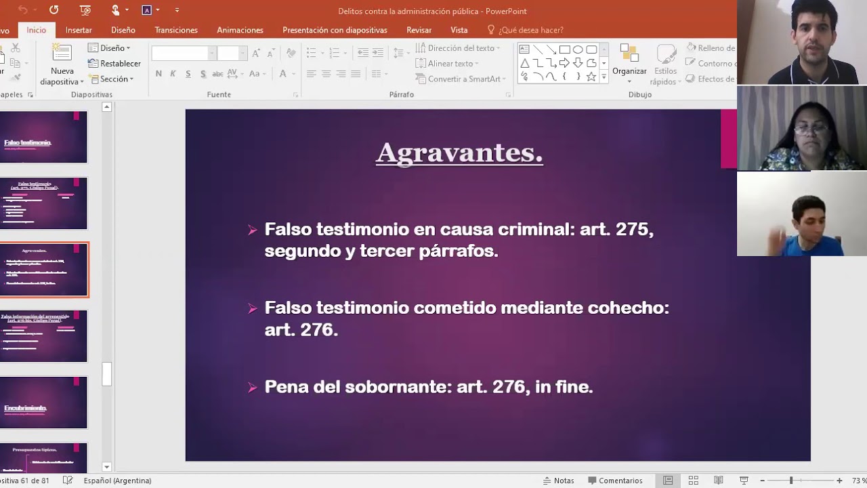Increase font size with the larger A icon
Screen dimensions: 867x488
click(256, 54)
